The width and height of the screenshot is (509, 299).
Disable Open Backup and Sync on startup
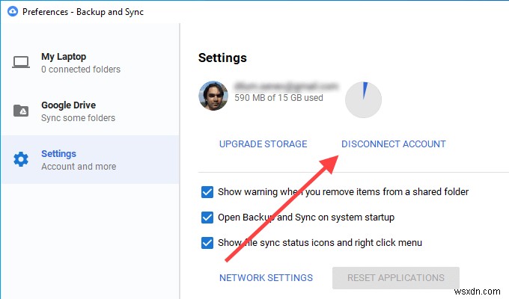coord(207,217)
